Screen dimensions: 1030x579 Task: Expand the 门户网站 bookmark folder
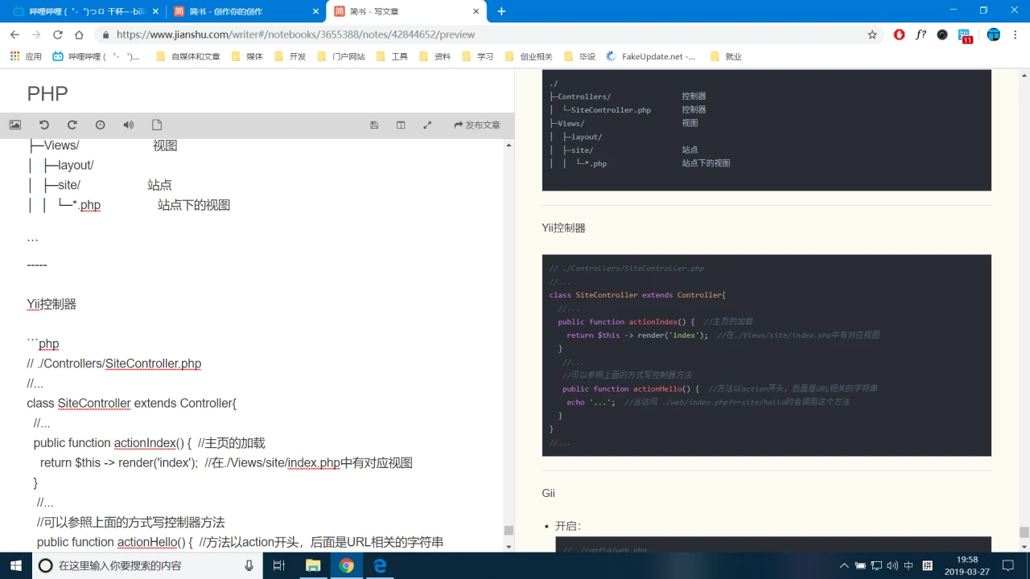pyautogui.click(x=341, y=57)
